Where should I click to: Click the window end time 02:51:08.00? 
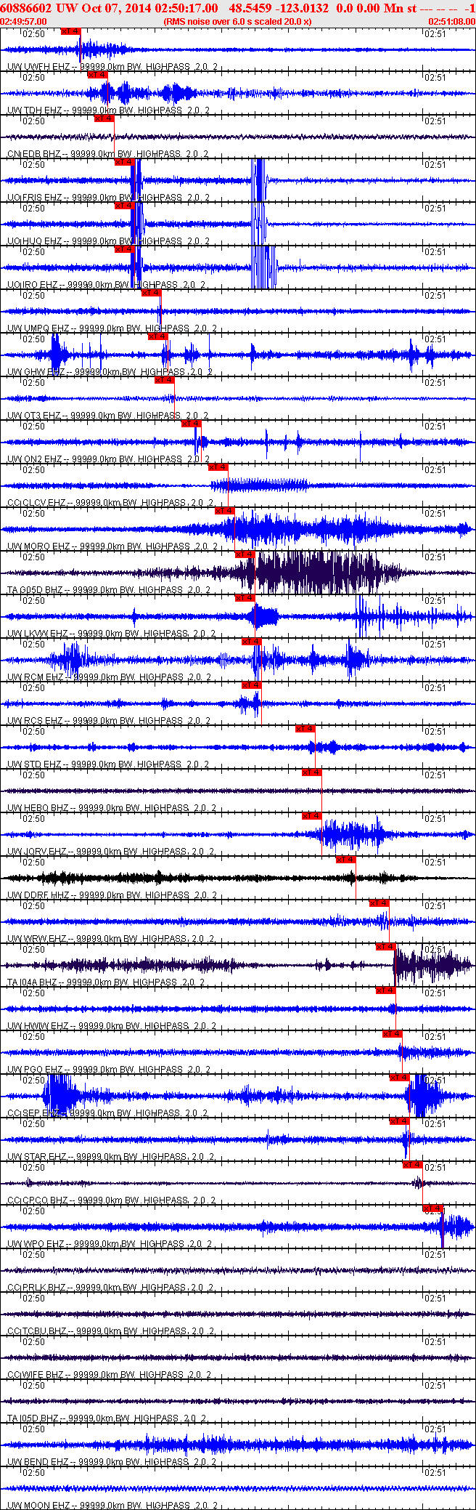pyautogui.click(x=452, y=21)
